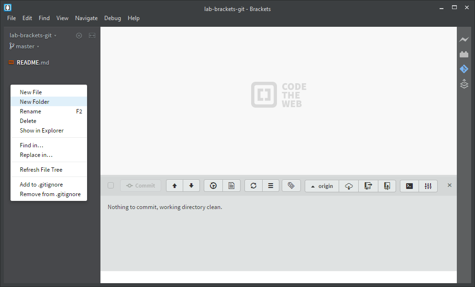This screenshot has height=287, width=475.
Task: Choose Remove from .gitignore
Action: [49, 194]
